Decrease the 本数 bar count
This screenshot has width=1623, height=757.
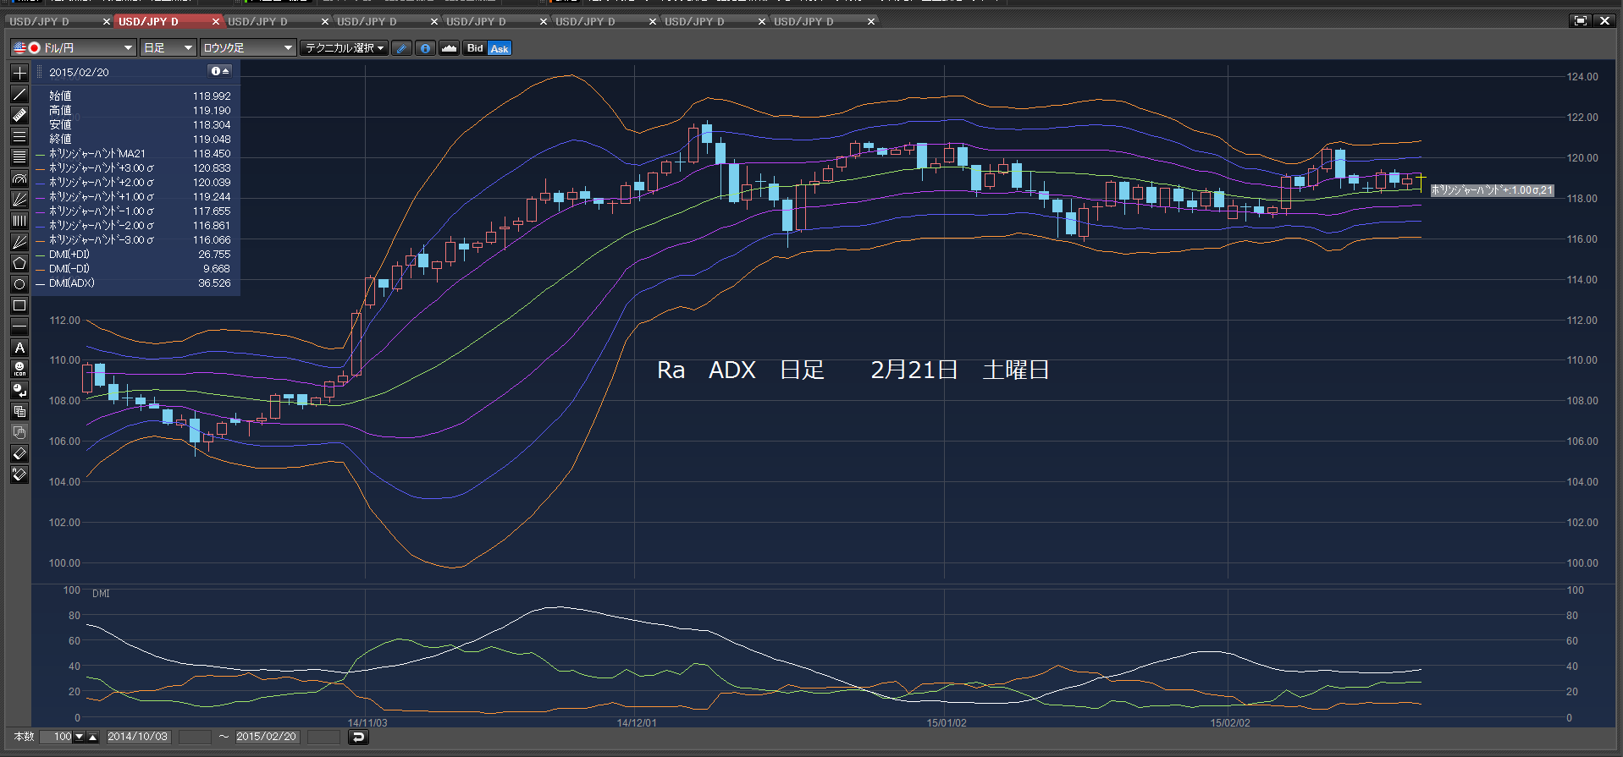point(80,737)
